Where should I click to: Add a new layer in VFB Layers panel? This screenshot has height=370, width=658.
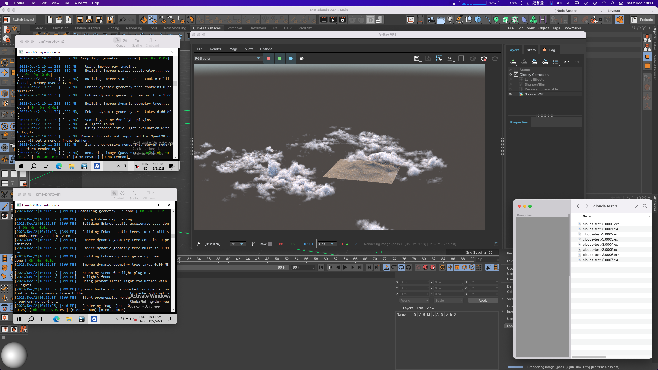[x=513, y=62]
